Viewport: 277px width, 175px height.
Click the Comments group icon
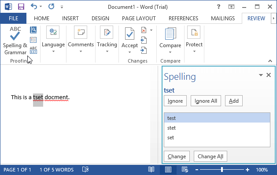81,32
